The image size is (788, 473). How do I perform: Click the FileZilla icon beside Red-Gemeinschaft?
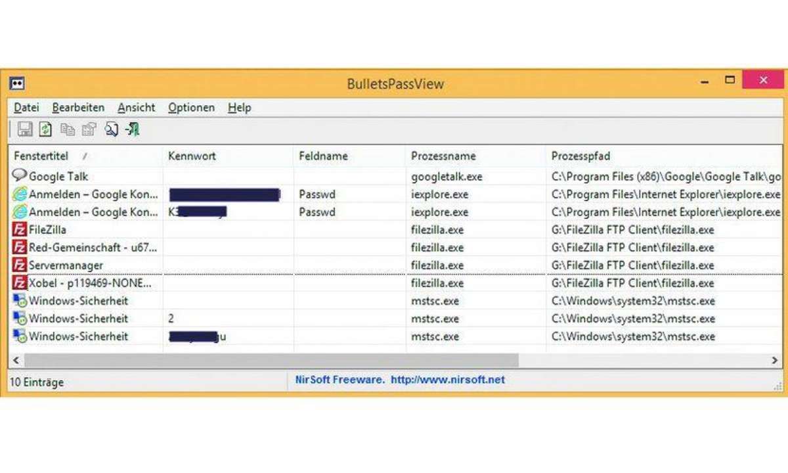(x=20, y=247)
